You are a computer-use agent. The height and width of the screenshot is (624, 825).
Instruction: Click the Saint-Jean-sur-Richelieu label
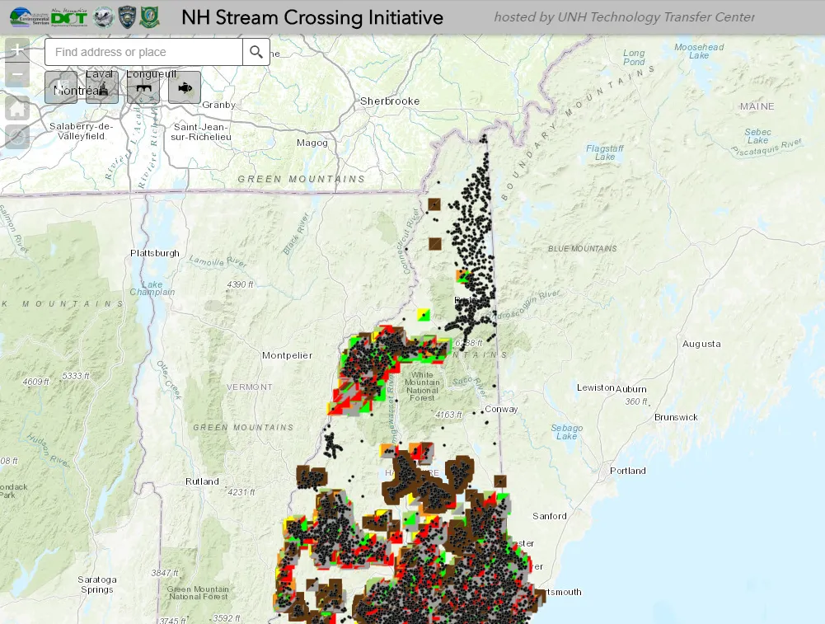point(200,132)
